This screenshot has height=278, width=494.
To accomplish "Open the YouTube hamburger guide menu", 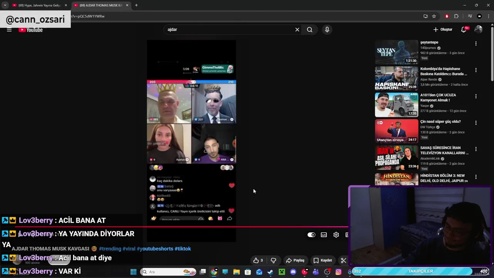I will (9, 30).
